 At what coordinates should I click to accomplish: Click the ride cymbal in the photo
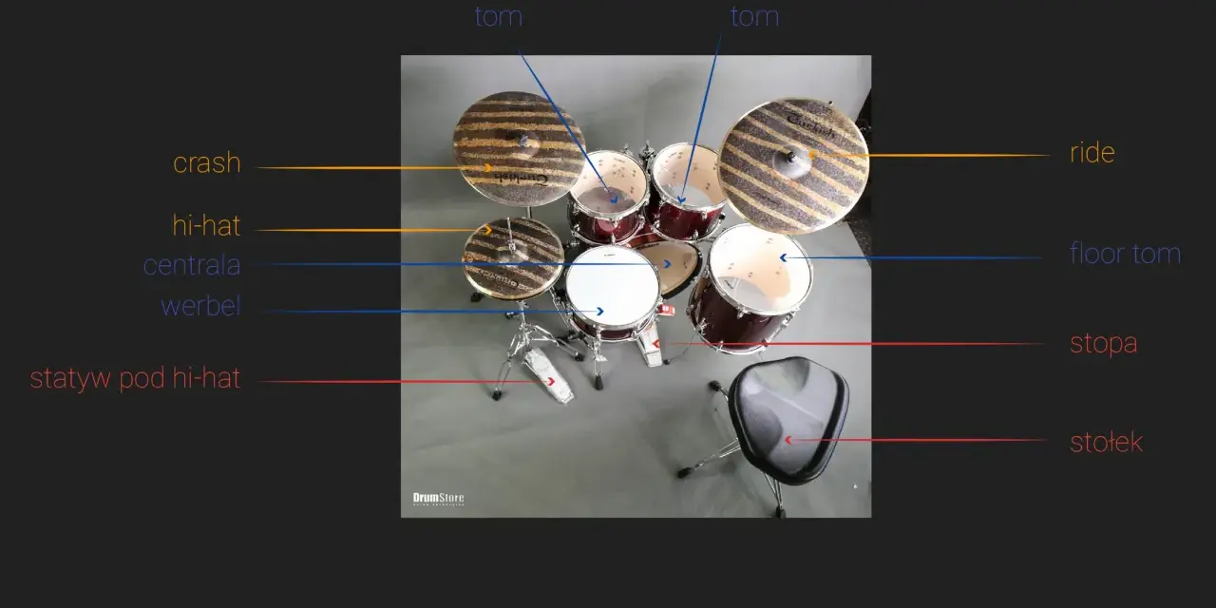coord(793,164)
